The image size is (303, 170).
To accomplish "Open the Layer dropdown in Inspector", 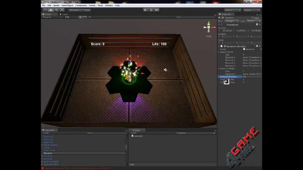I will click(x=254, y=21).
